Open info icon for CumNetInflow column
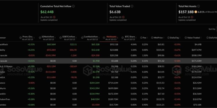The width and height of the screenshot is (217, 108). pyautogui.click(x=82, y=38)
